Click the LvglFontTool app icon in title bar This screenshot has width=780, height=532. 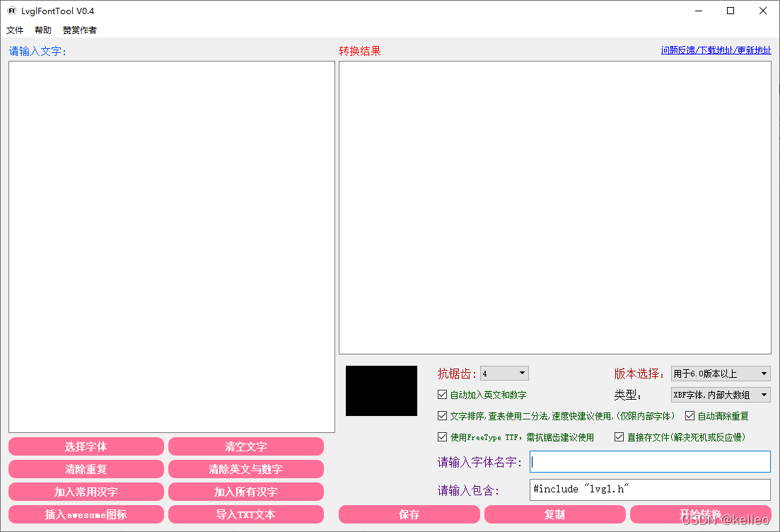pyautogui.click(x=11, y=11)
